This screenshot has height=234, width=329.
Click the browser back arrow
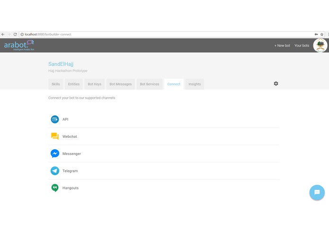[x=3, y=34]
